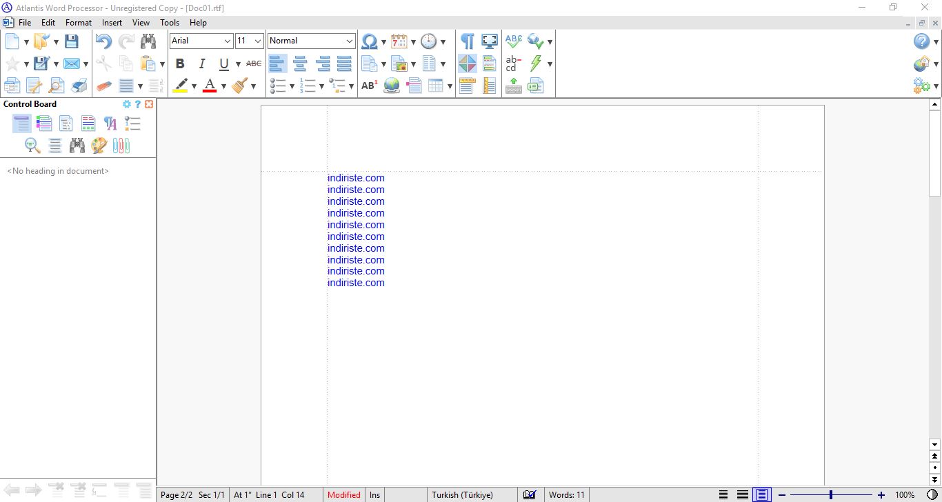Toggle the pilcrow special symbols display
This screenshot has width=942, height=502.
[x=467, y=41]
